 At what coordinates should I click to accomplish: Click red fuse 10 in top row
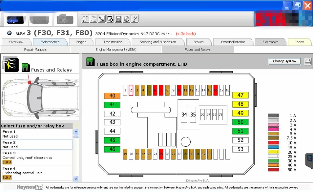click(179, 90)
